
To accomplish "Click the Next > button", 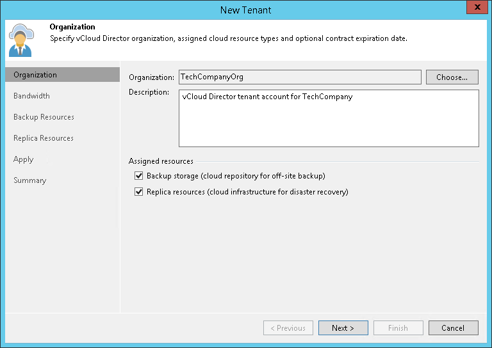I will point(343,328).
